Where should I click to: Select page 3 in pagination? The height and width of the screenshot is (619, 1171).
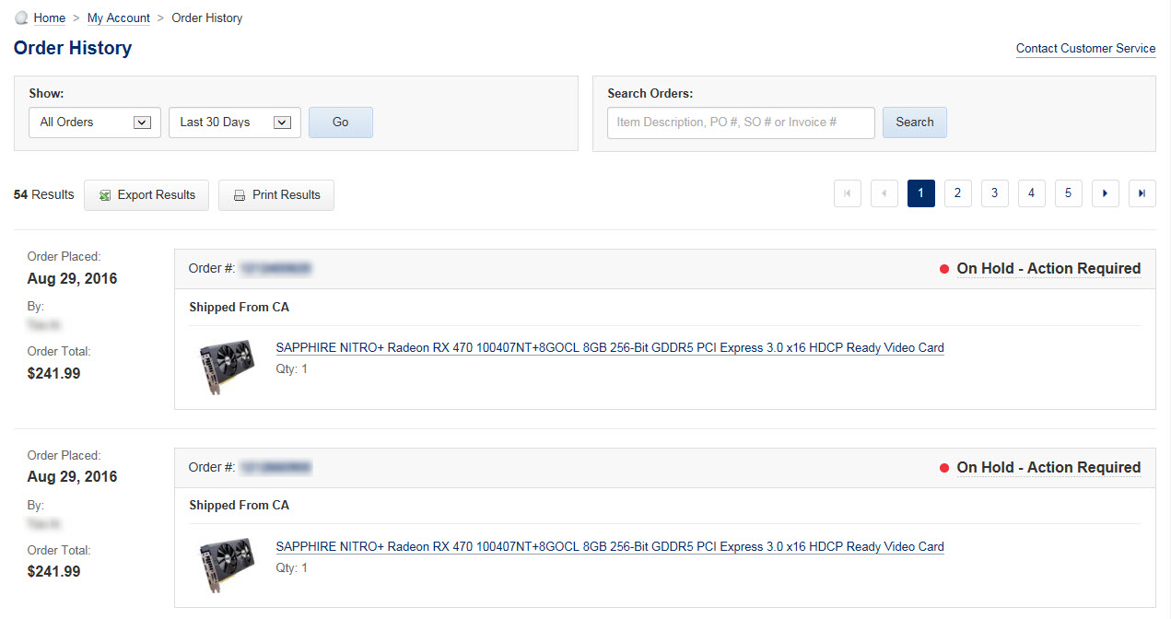pos(995,193)
